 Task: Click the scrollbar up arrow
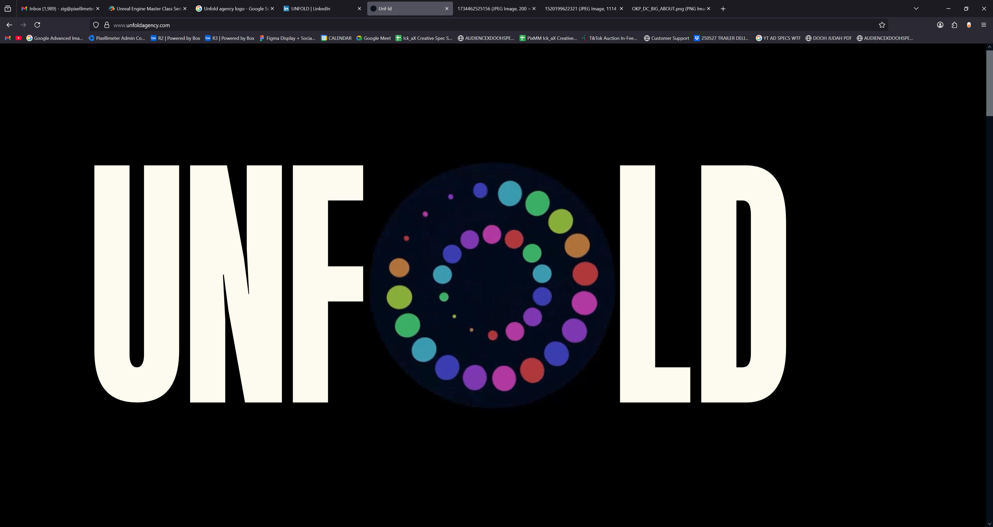pos(989,47)
